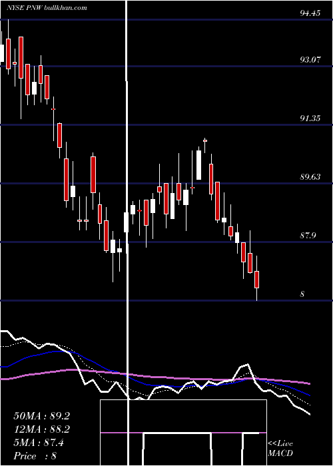Click the 50MA : 89.2 readout
333x466 pixels.
[41, 416]
